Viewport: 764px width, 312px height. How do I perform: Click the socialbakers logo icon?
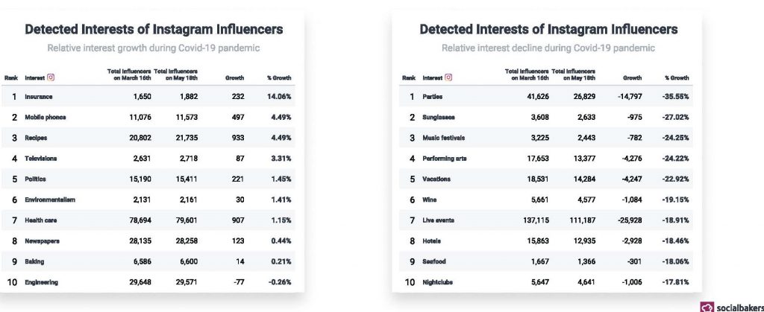click(706, 306)
